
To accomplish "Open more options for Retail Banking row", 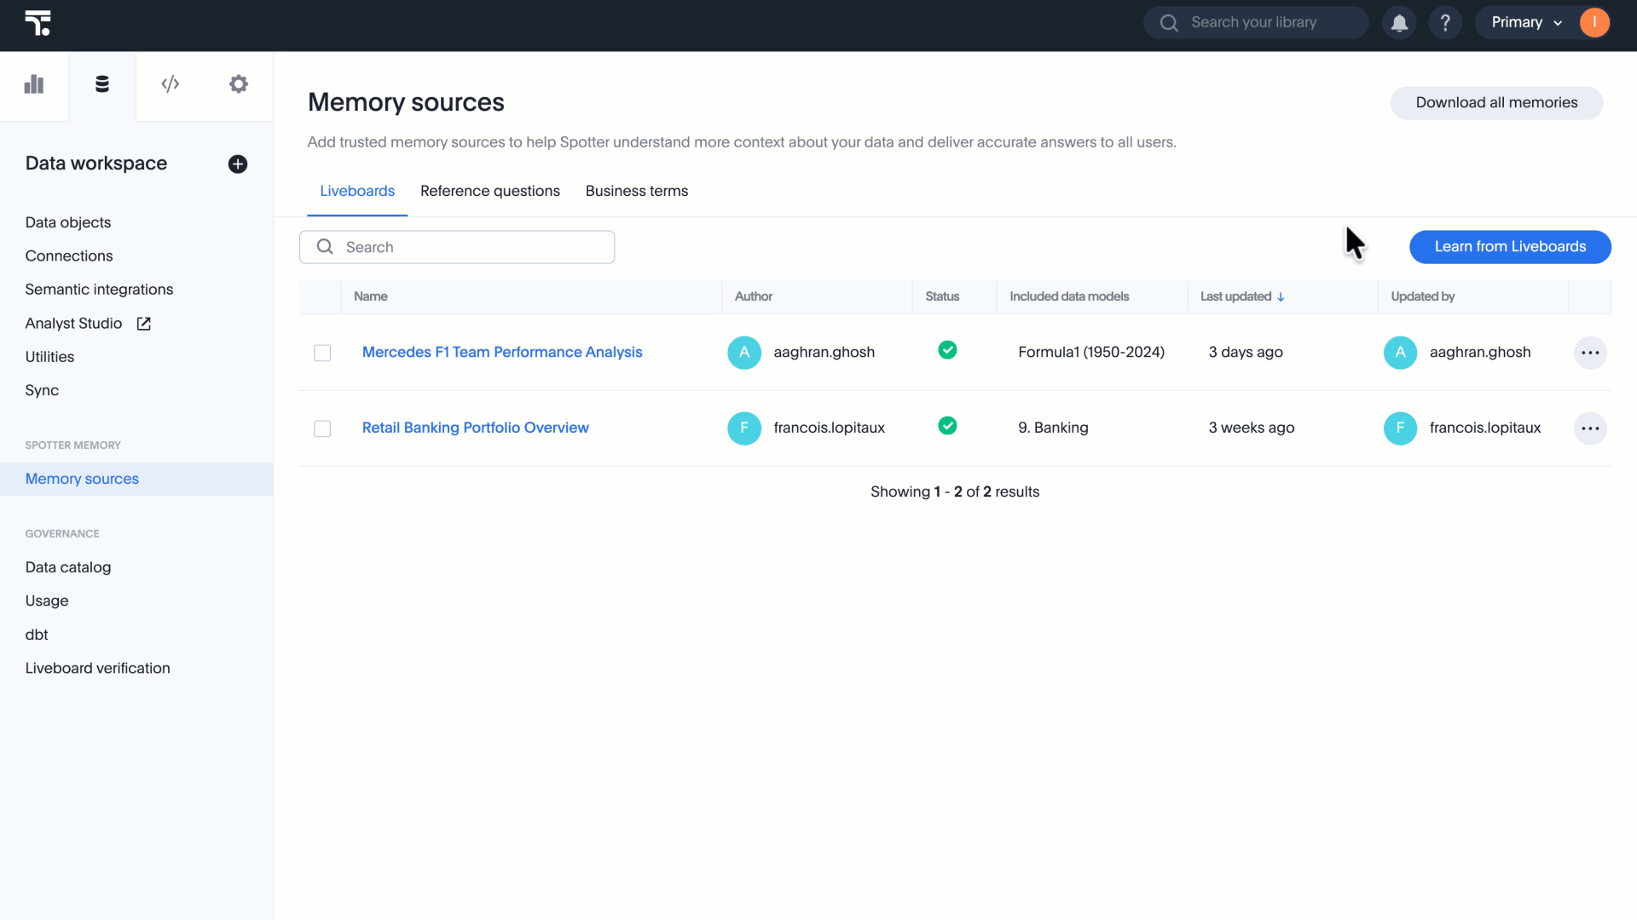I will [1590, 428].
